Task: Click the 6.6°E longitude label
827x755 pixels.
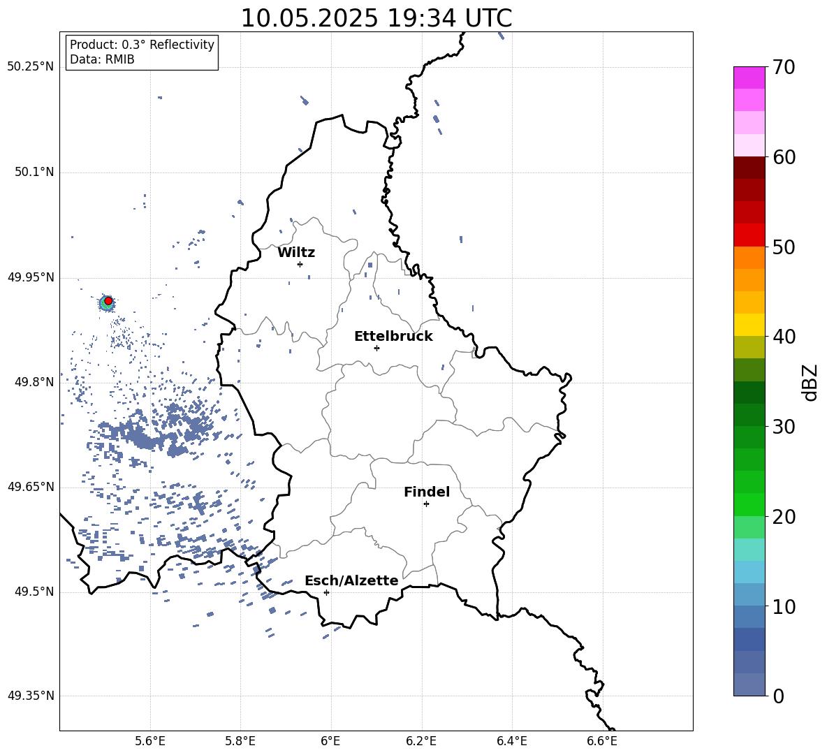Action: (x=602, y=741)
